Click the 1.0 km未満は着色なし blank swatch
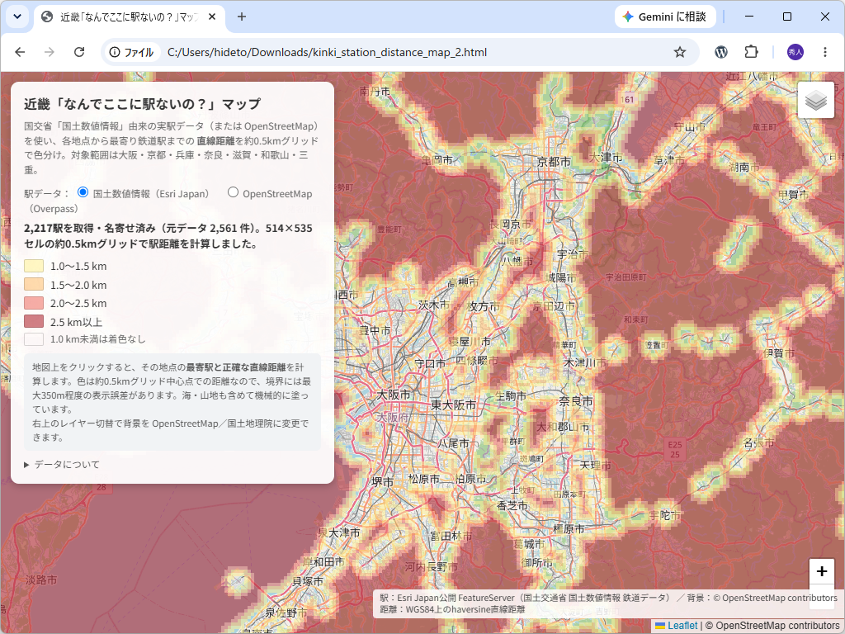Screen dimensions: 845x634 [34, 339]
